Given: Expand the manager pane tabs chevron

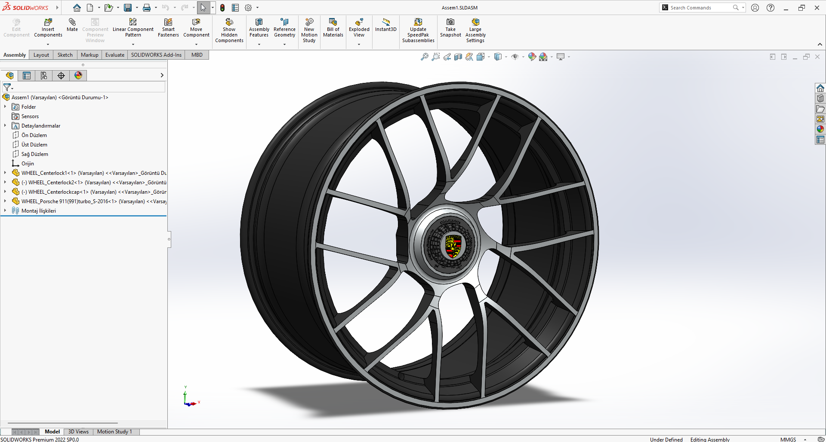Looking at the screenshot, I should click(162, 75).
